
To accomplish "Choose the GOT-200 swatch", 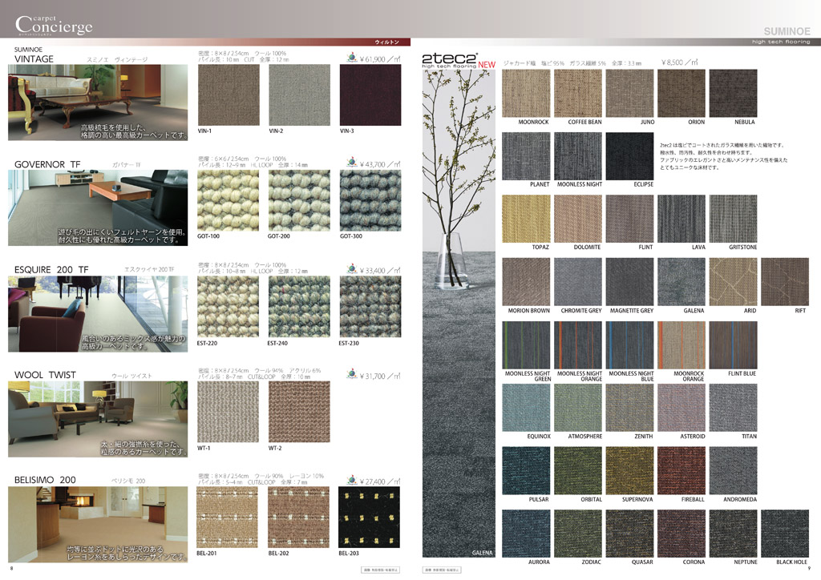I will [299, 200].
